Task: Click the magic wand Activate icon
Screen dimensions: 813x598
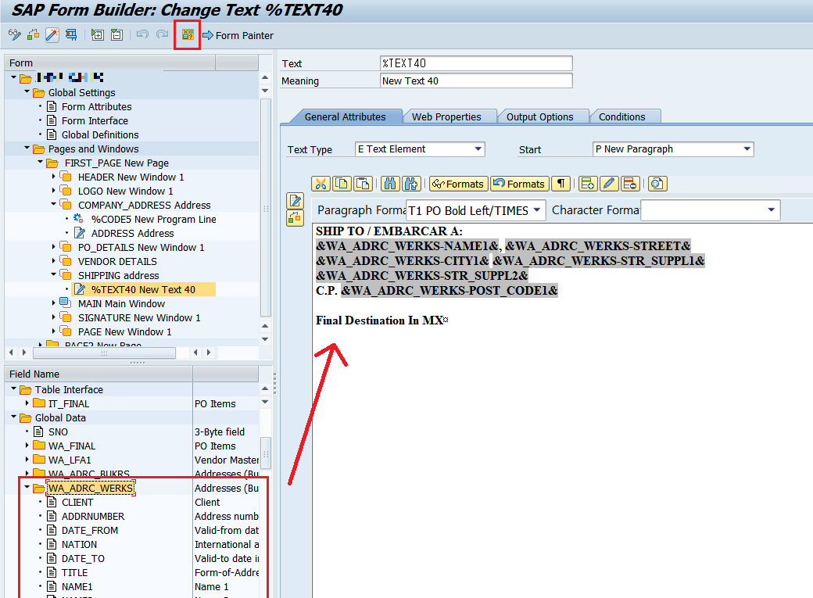Action: coord(52,34)
